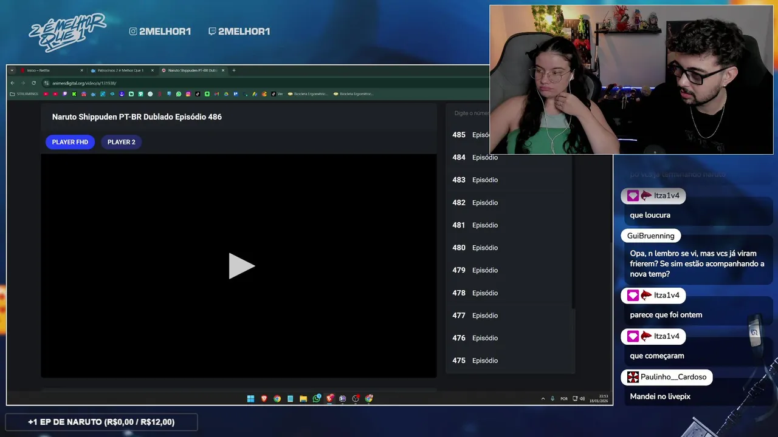Image resolution: width=778 pixels, height=437 pixels.
Task: Click the microphone tray icon
Action: tap(553, 399)
